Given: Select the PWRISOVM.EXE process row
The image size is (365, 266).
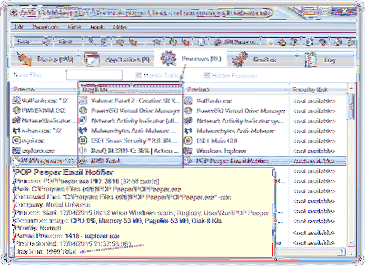Looking at the screenshot, I should coord(178,111).
